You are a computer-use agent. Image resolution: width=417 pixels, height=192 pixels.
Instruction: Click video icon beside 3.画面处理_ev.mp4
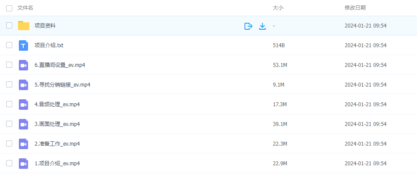pyautogui.click(x=24, y=124)
